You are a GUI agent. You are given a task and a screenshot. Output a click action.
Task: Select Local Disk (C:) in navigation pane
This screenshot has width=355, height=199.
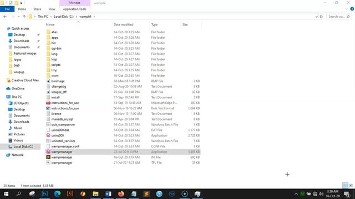pos(23,146)
